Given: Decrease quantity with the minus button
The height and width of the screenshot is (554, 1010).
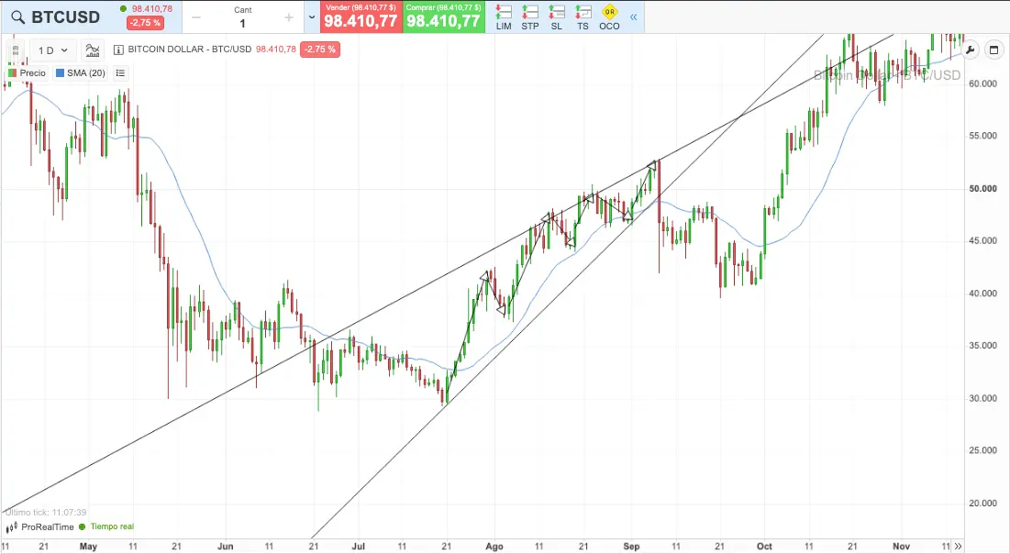Looking at the screenshot, I should point(196,17).
